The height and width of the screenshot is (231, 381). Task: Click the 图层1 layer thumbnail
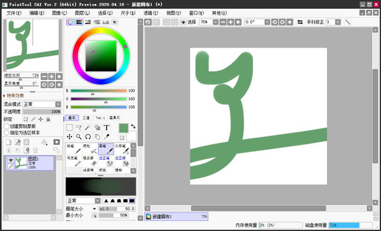(x=21, y=163)
